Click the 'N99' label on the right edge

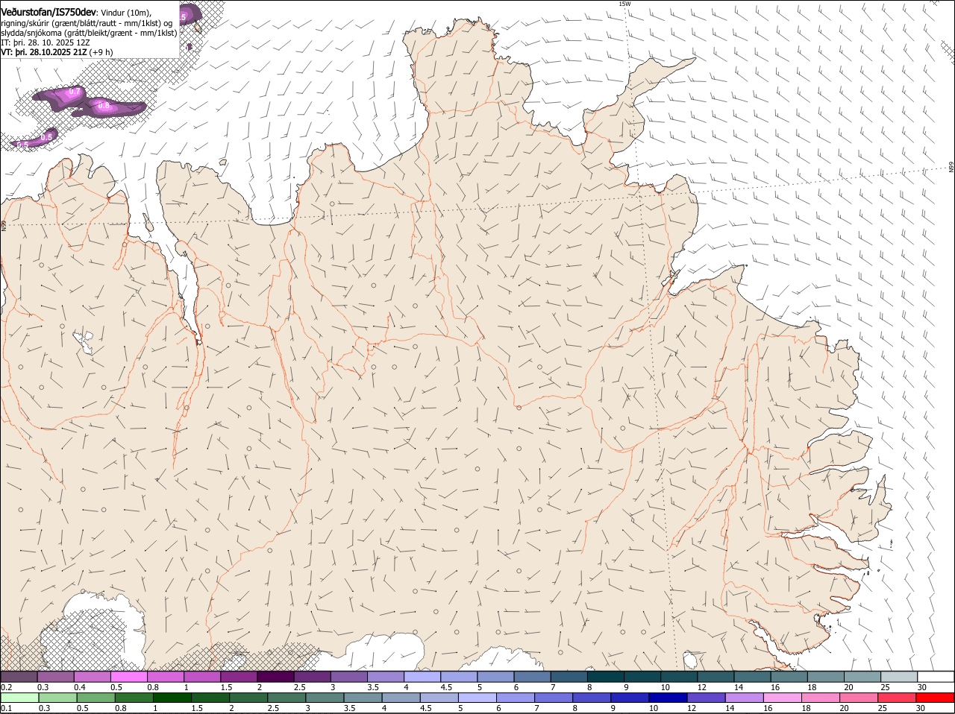click(x=951, y=167)
